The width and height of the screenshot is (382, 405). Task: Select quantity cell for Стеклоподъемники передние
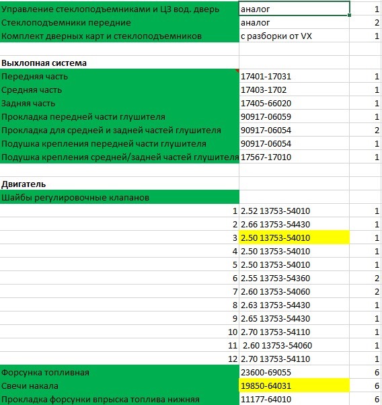366,22
